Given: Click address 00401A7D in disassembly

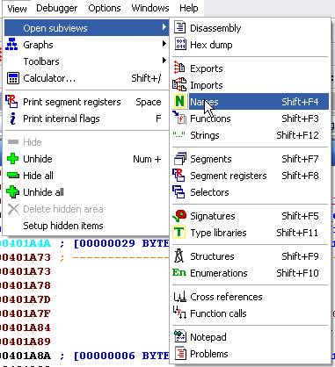Looking at the screenshot, I should click(x=25, y=299).
